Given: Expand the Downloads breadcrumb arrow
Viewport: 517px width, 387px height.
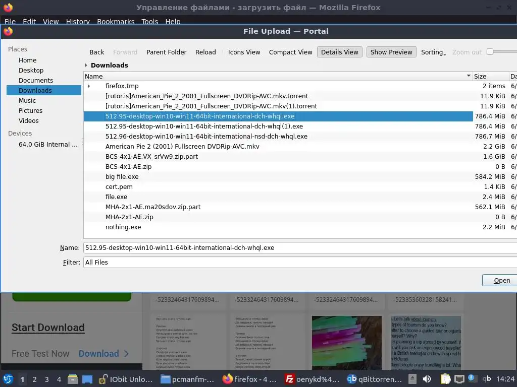Looking at the screenshot, I should pos(86,65).
